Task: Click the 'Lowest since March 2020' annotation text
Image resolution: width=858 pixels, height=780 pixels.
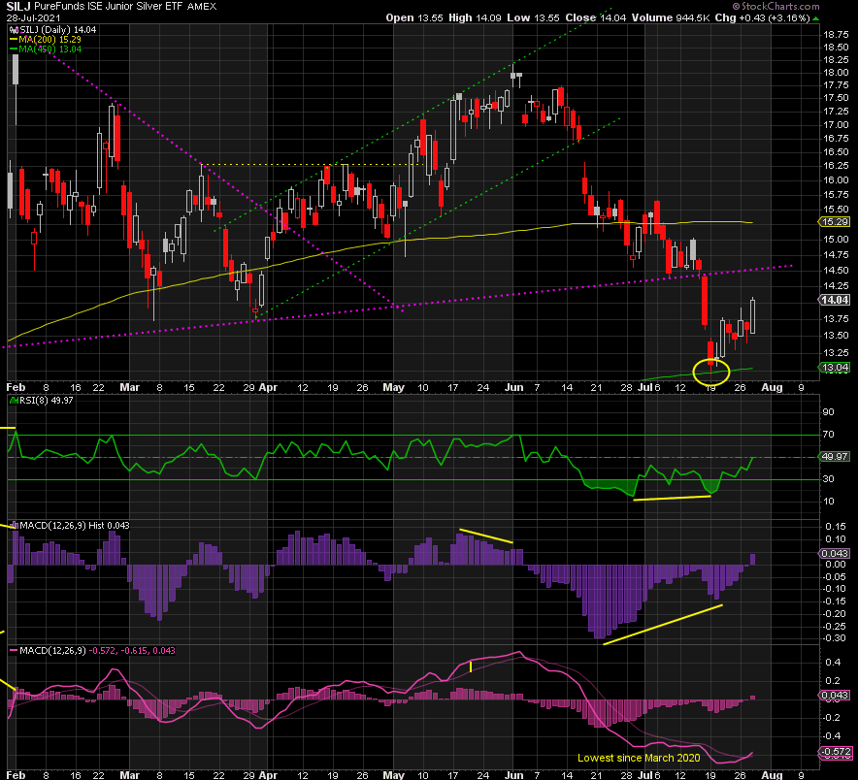Action: 639,758
